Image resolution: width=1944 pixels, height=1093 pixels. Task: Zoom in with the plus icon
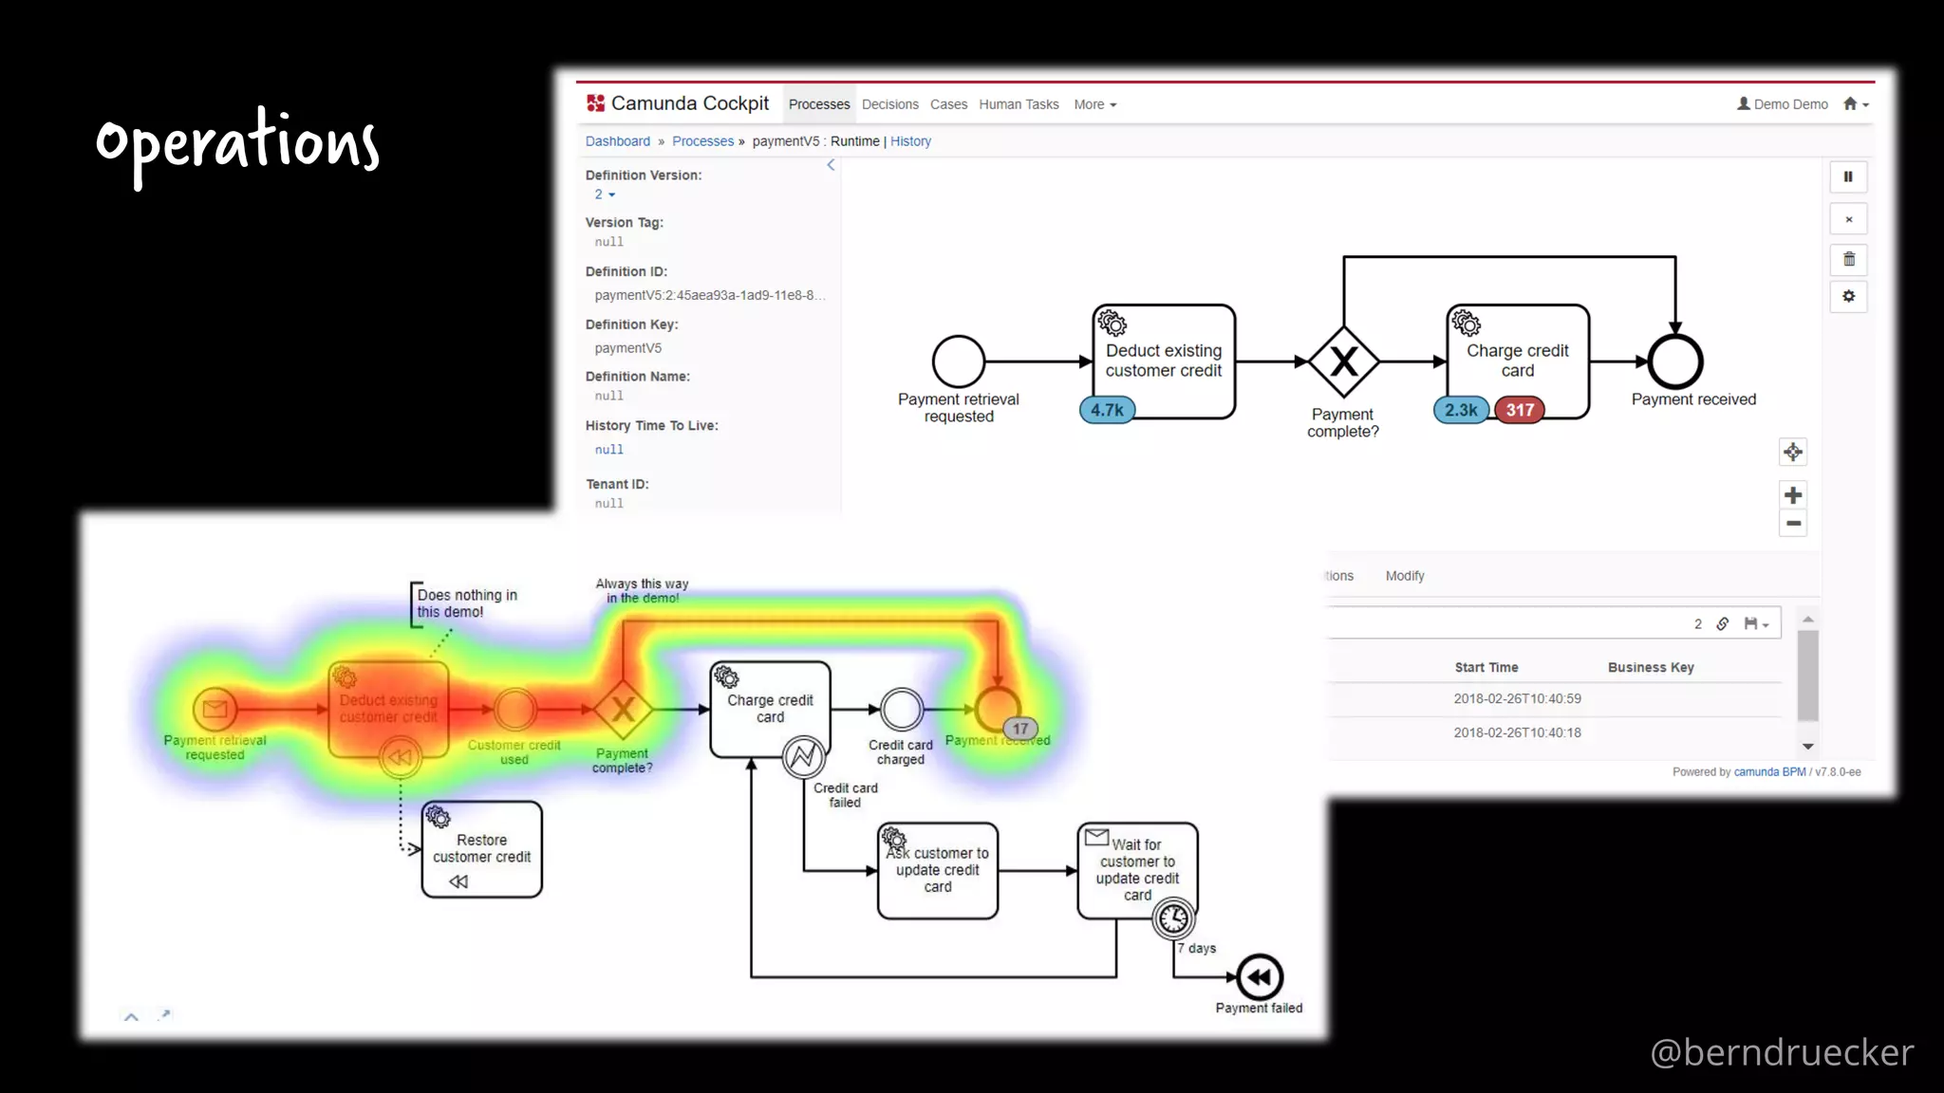pyautogui.click(x=1792, y=494)
